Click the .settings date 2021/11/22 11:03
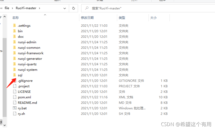This screenshot has width=215, height=129. [94, 25]
